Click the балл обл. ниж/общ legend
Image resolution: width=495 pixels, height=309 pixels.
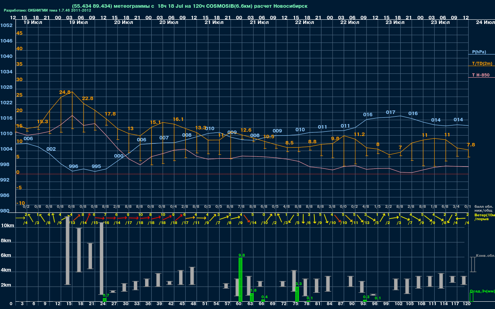point(484,209)
